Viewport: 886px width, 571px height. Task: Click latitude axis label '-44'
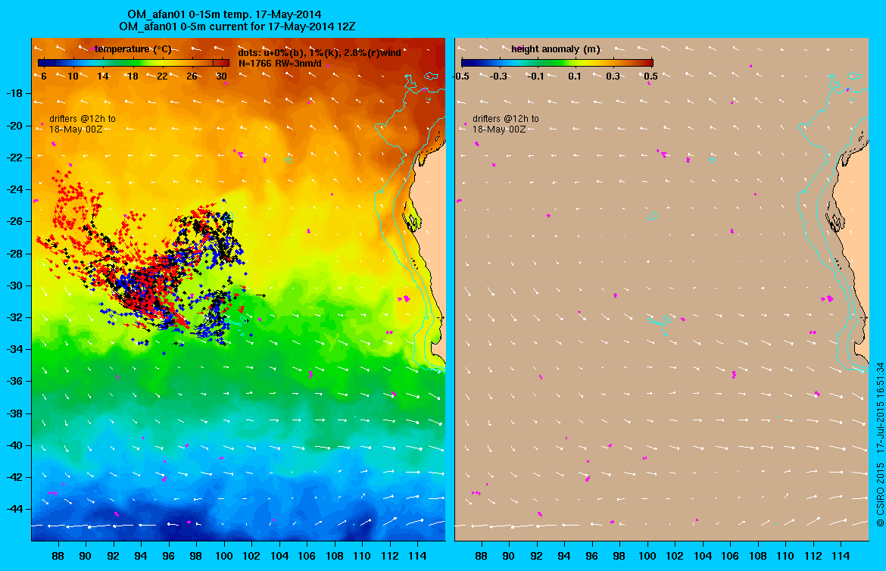(x=14, y=509)
